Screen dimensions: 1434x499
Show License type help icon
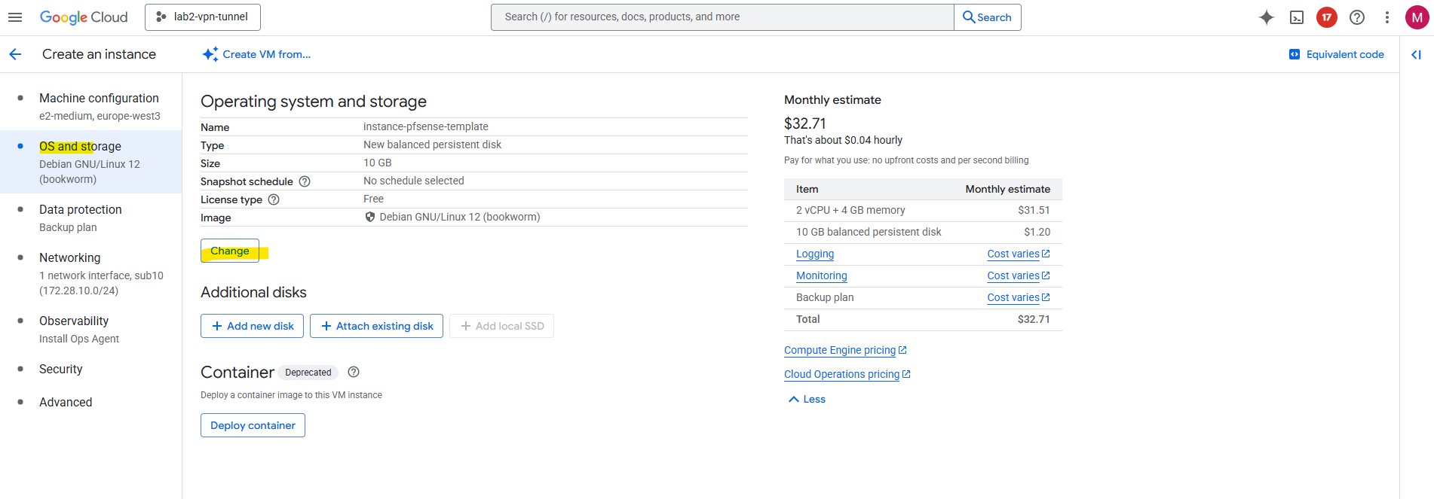(274, 199)
